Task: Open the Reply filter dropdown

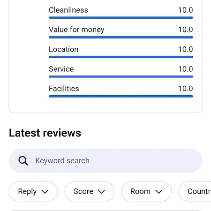Action: pos(33,191)
